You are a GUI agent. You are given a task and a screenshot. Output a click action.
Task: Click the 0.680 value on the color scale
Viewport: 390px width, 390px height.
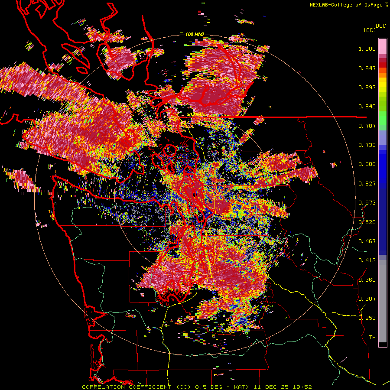367,164
